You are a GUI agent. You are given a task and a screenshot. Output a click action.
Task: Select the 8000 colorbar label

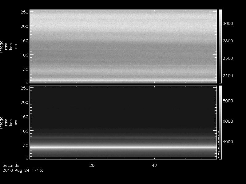point(228,101)
